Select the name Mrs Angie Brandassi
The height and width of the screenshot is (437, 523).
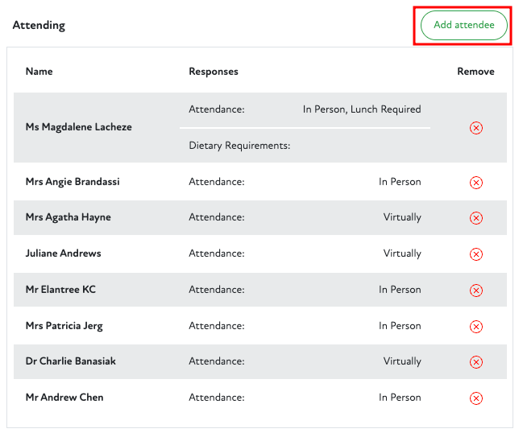click(x=73, y=182)
